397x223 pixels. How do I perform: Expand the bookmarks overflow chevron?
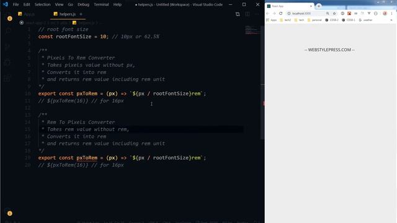[x=391, y=20]
